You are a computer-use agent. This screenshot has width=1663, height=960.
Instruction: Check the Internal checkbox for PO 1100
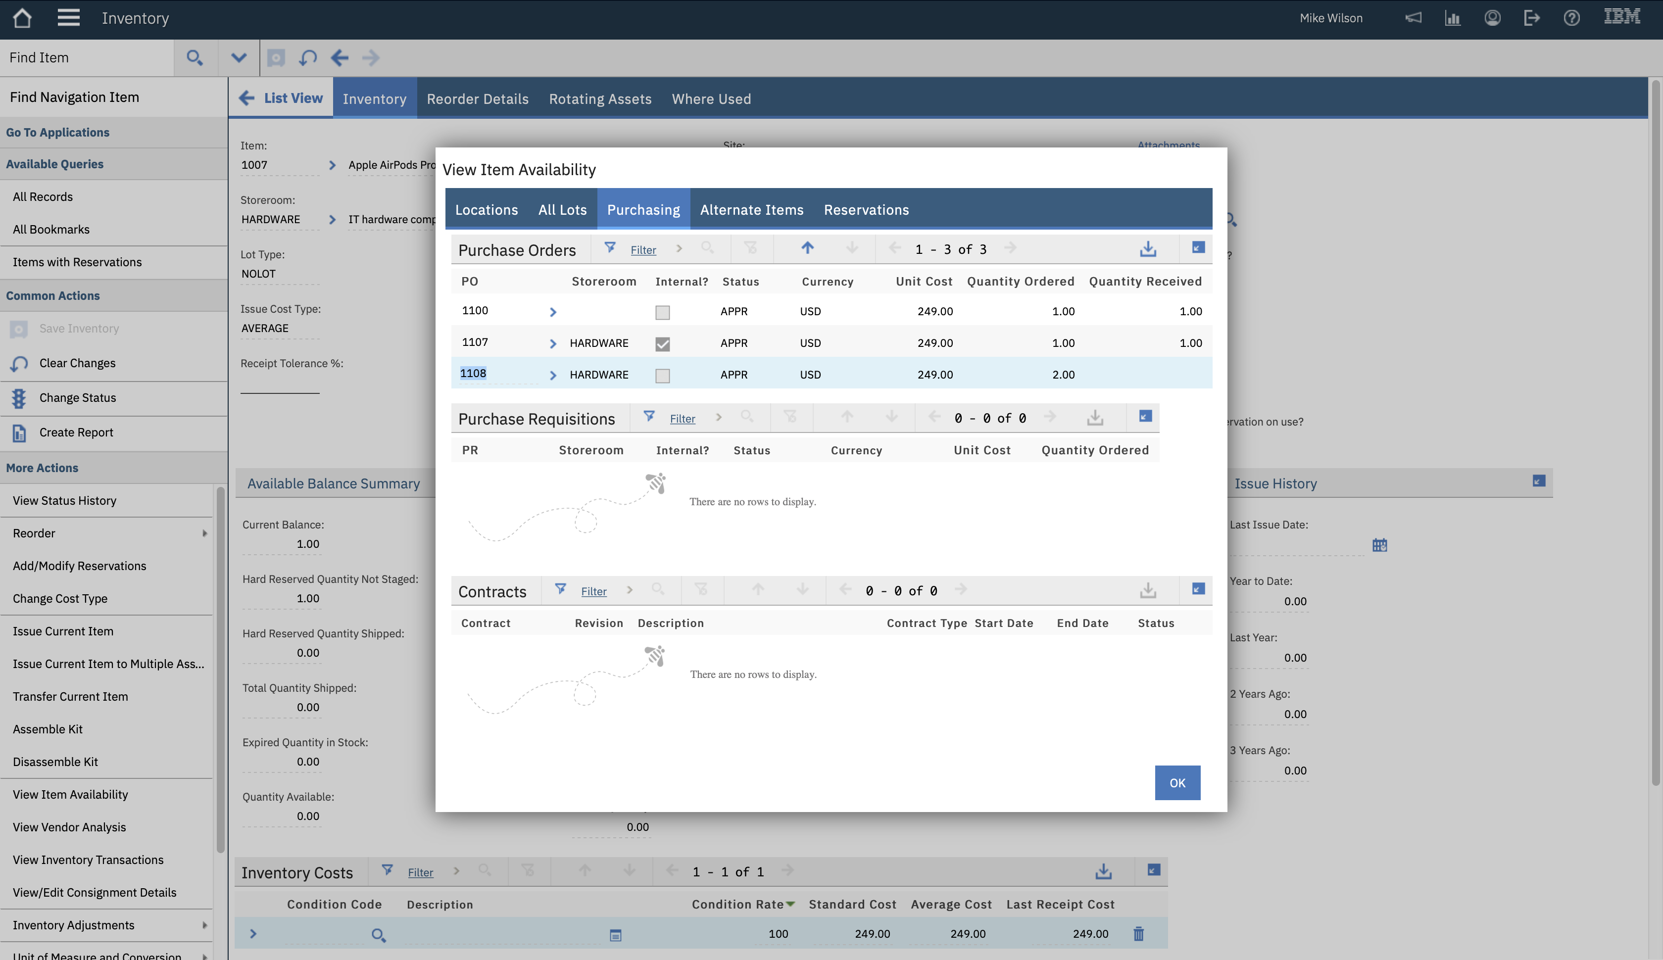tap(662, 312)
